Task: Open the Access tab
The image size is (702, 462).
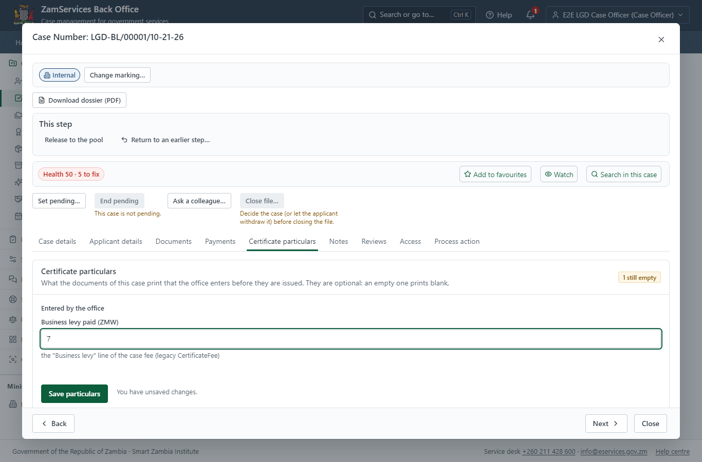Action: (410, 241)
